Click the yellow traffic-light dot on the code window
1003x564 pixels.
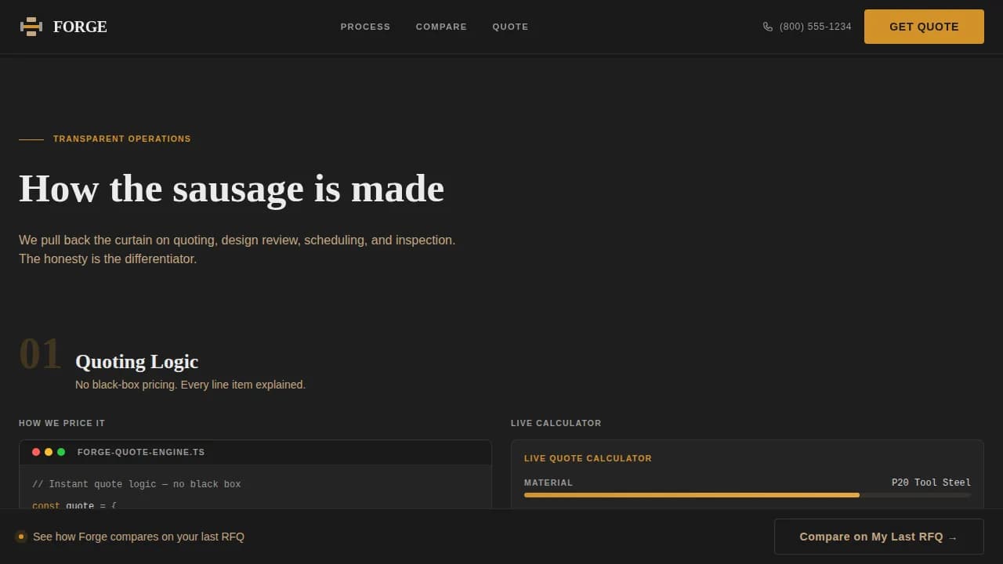click(49, 452)
